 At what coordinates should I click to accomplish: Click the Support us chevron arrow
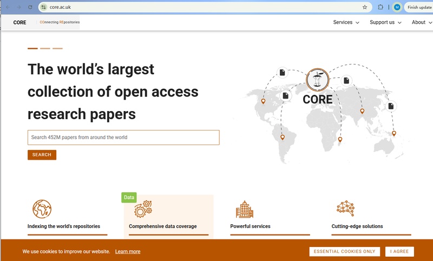[x=399, y=23]
